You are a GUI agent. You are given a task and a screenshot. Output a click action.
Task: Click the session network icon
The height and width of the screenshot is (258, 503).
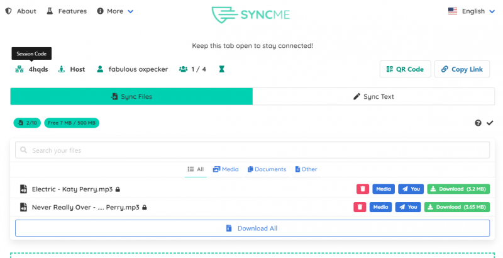(19, 69)
